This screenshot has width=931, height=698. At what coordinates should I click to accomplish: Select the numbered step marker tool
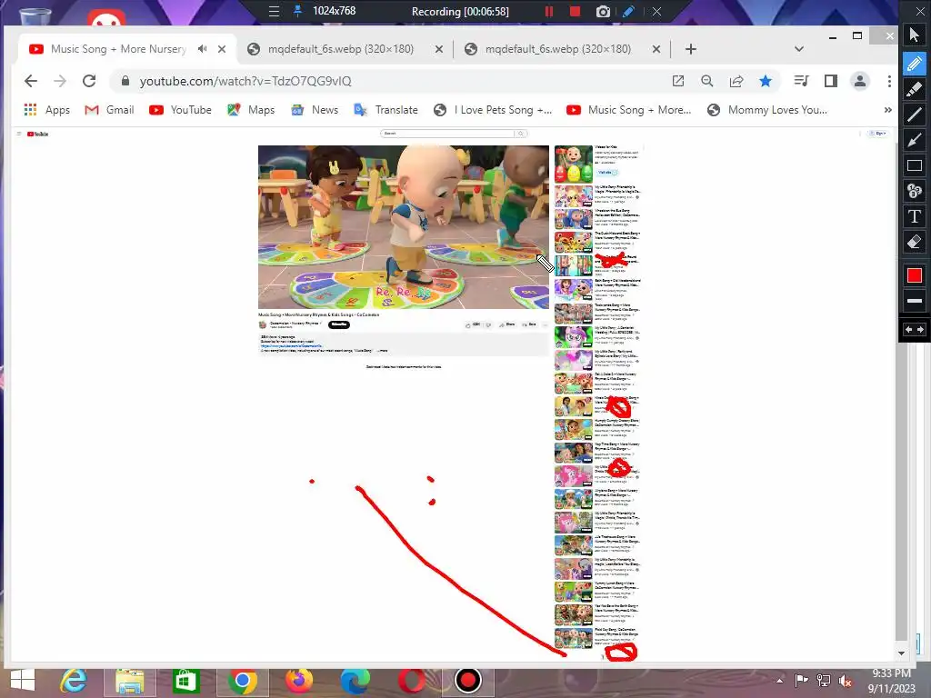coord(915,191)
